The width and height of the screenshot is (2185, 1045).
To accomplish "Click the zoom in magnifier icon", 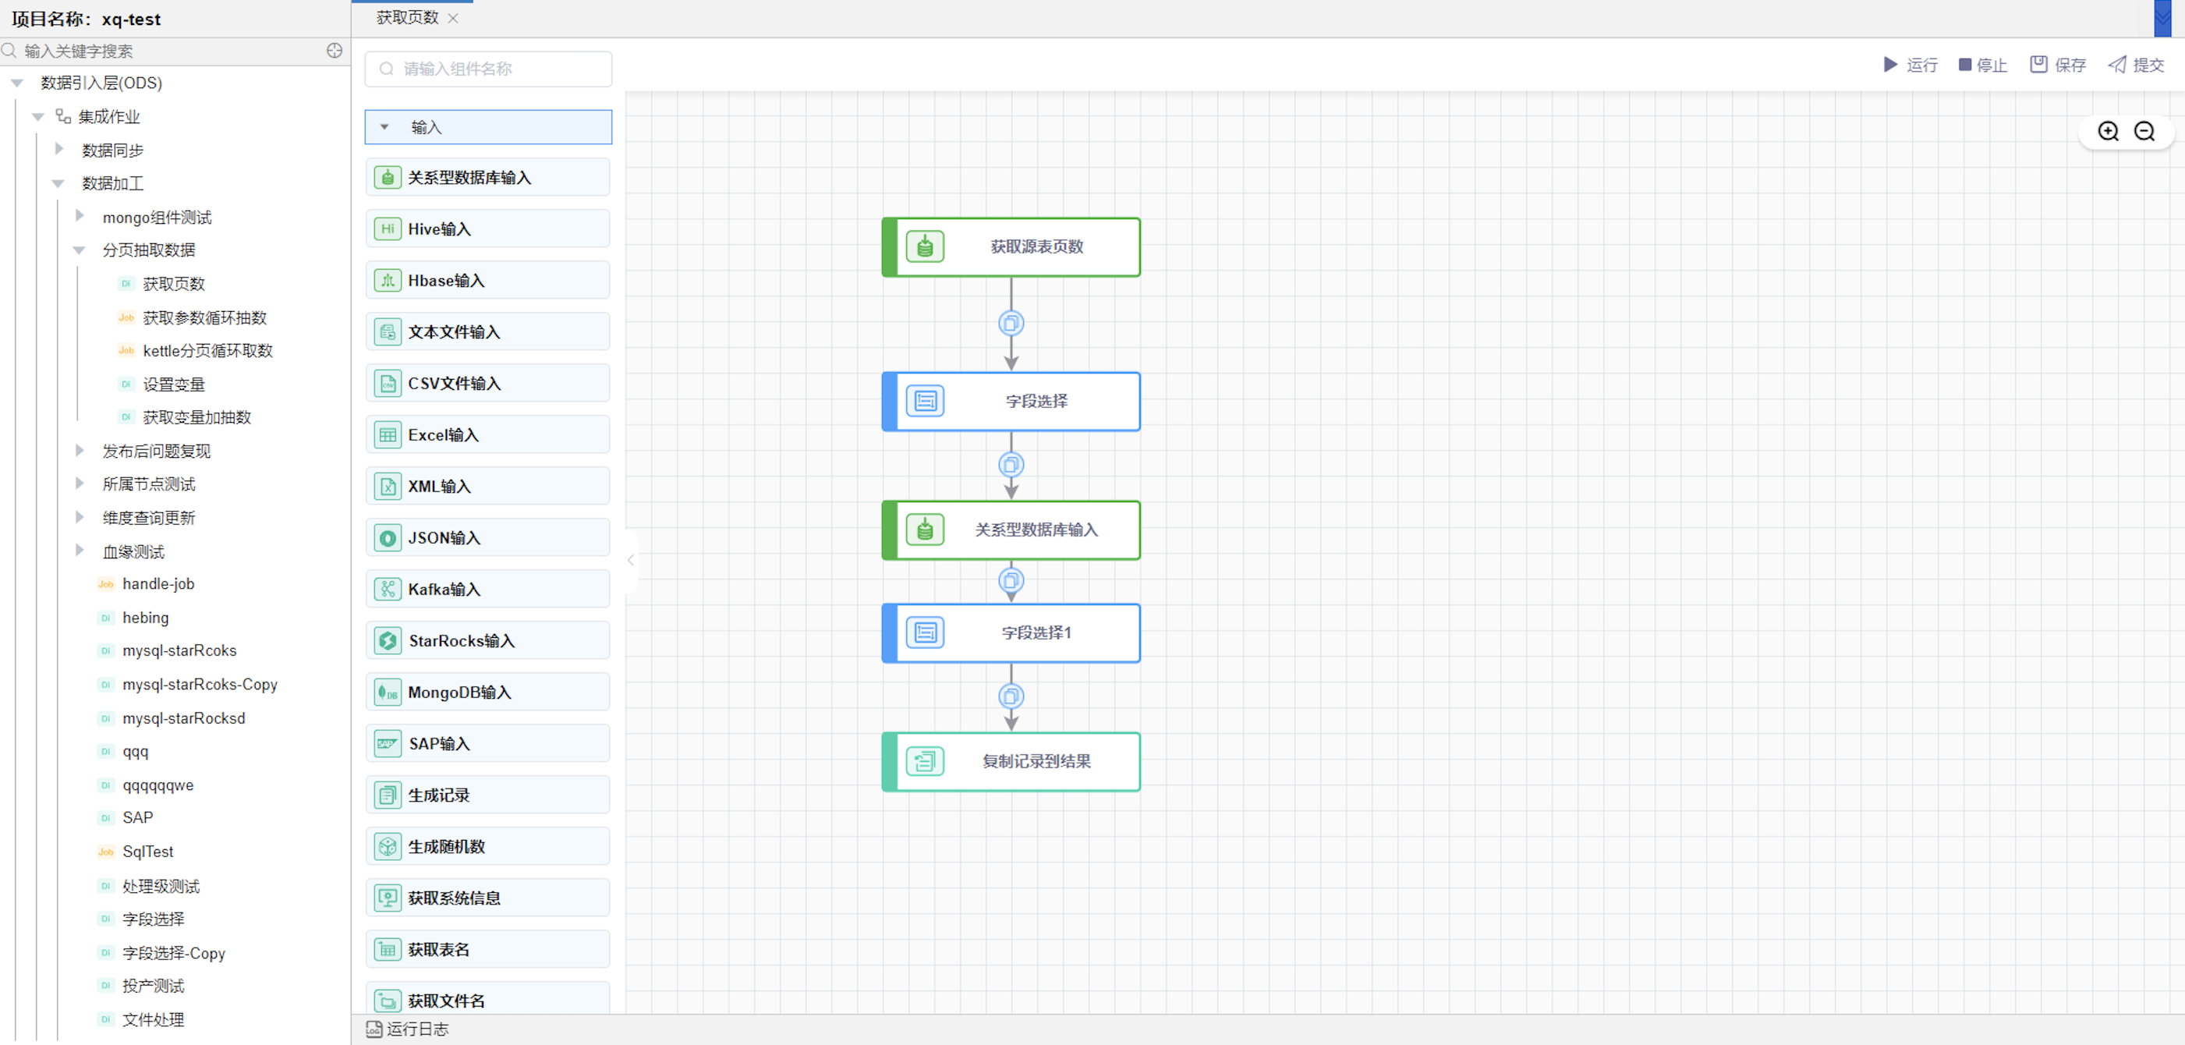I will pos(2108,132).
